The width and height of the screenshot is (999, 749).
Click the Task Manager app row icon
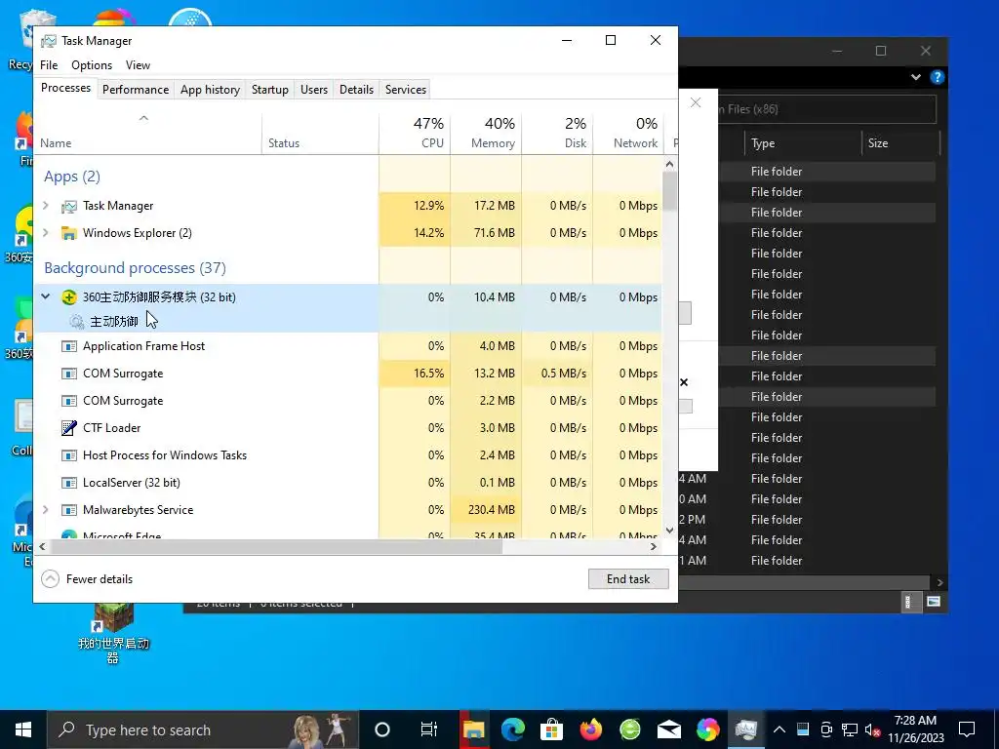click(x=69, y=206)
